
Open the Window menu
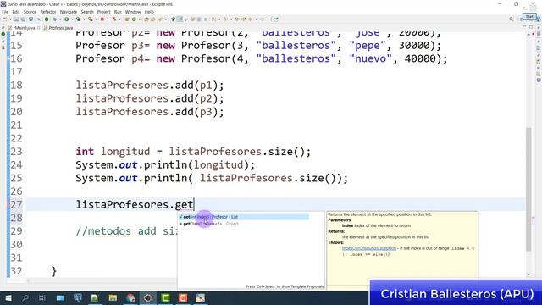(x=133, y=12)
